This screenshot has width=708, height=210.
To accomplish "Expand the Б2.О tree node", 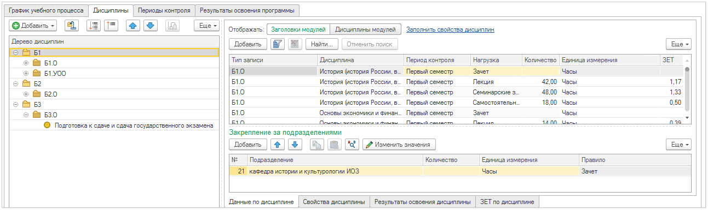I will (x=26, y=94).
